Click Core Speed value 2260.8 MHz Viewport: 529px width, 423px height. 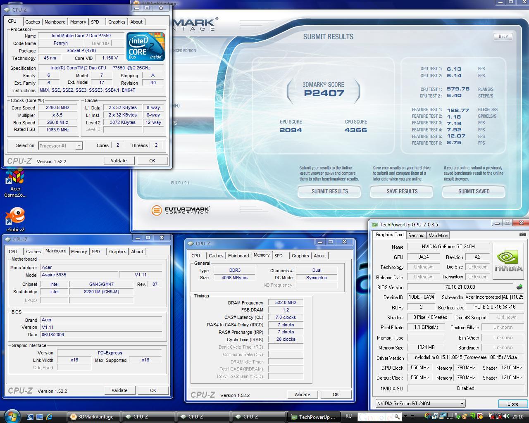click(57, 107)
